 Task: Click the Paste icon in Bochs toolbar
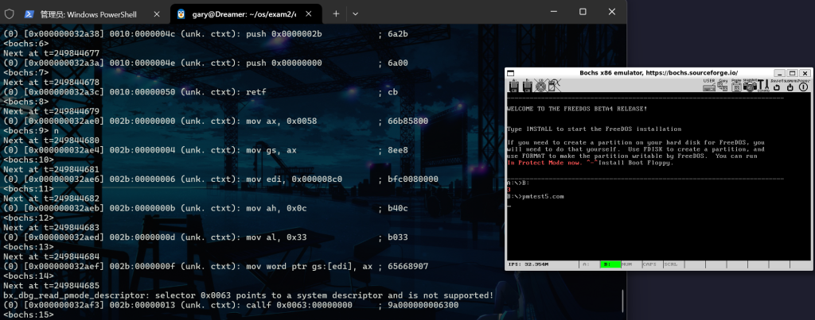click(x=735, y=86)
